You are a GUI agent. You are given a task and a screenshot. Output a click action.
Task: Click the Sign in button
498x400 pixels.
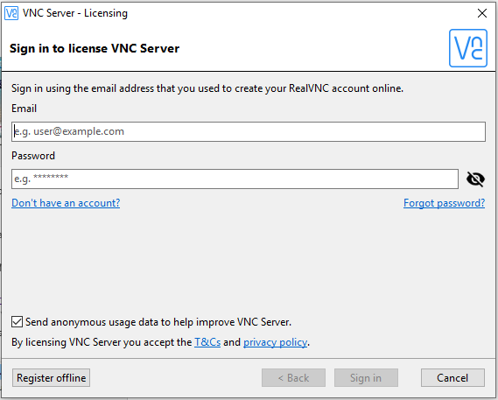click(366, 378)
